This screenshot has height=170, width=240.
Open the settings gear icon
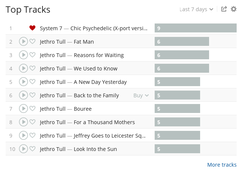pyautogui.click(x=234, y=9)
